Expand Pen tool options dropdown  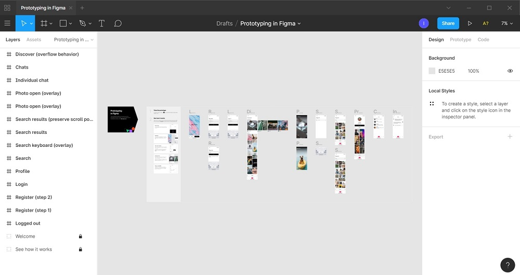90,23
